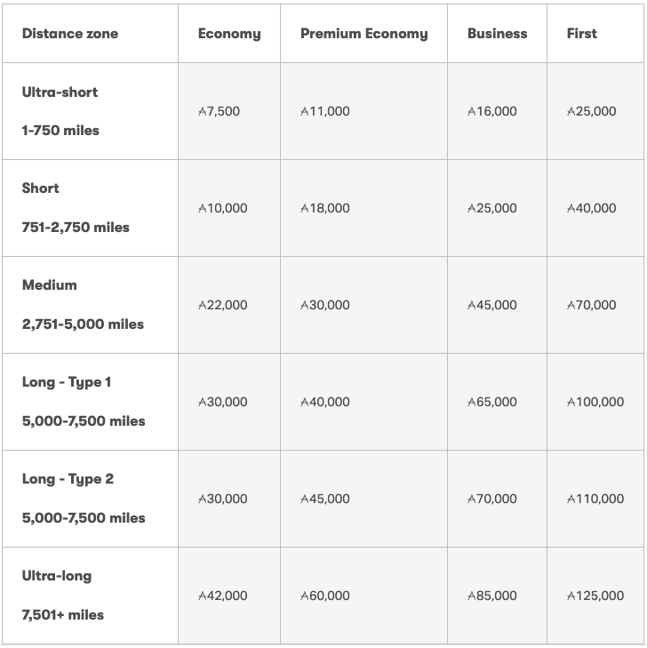Click the Short Premium Economy price 18,000
This screenshot has height=648, width=647.
pyautogui.click(x=325, y=209)
